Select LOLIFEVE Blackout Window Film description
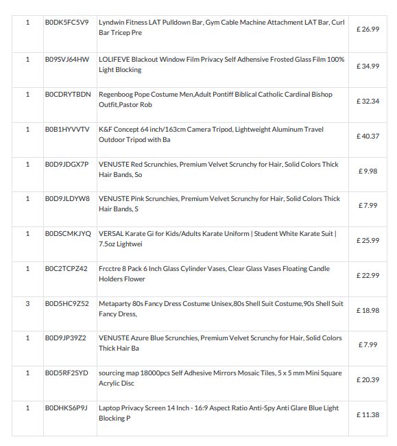The height and width of the screenshot is (446, 397). point(221,64)
